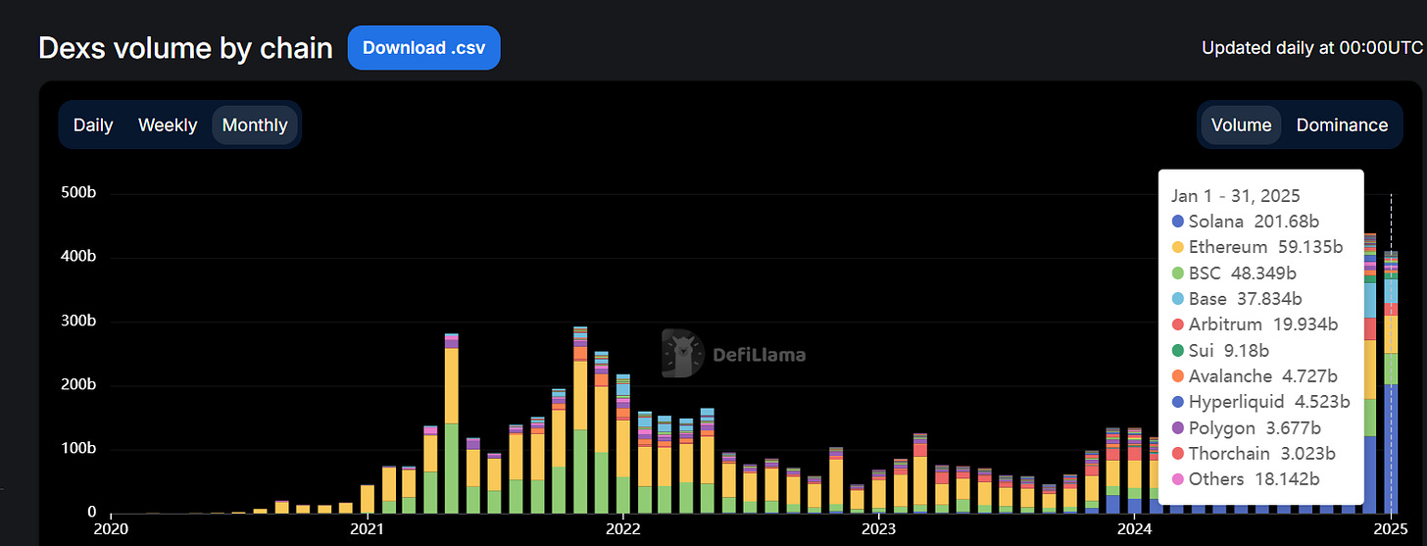The width and height of the screenshot is (1427, 546).
Task: Click the 400b y-axis label
Action: [78, 257]
